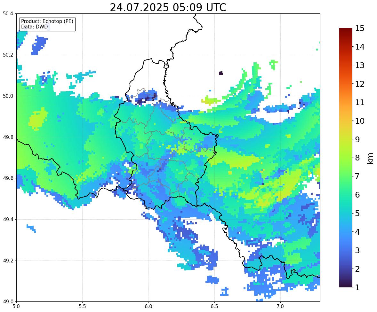377x312 pixels.
Task: Click the colorbar tick label "9"
Action: click(x=357, y=139)
